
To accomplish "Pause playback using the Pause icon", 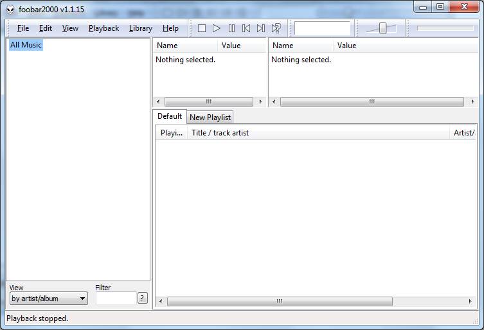I will tap(231, 28).
